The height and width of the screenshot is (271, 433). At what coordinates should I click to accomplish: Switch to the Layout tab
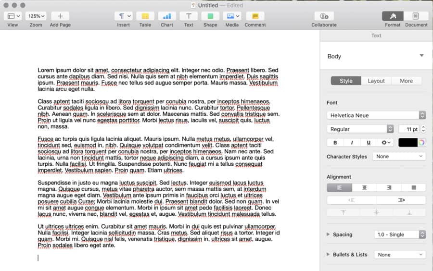376,81
